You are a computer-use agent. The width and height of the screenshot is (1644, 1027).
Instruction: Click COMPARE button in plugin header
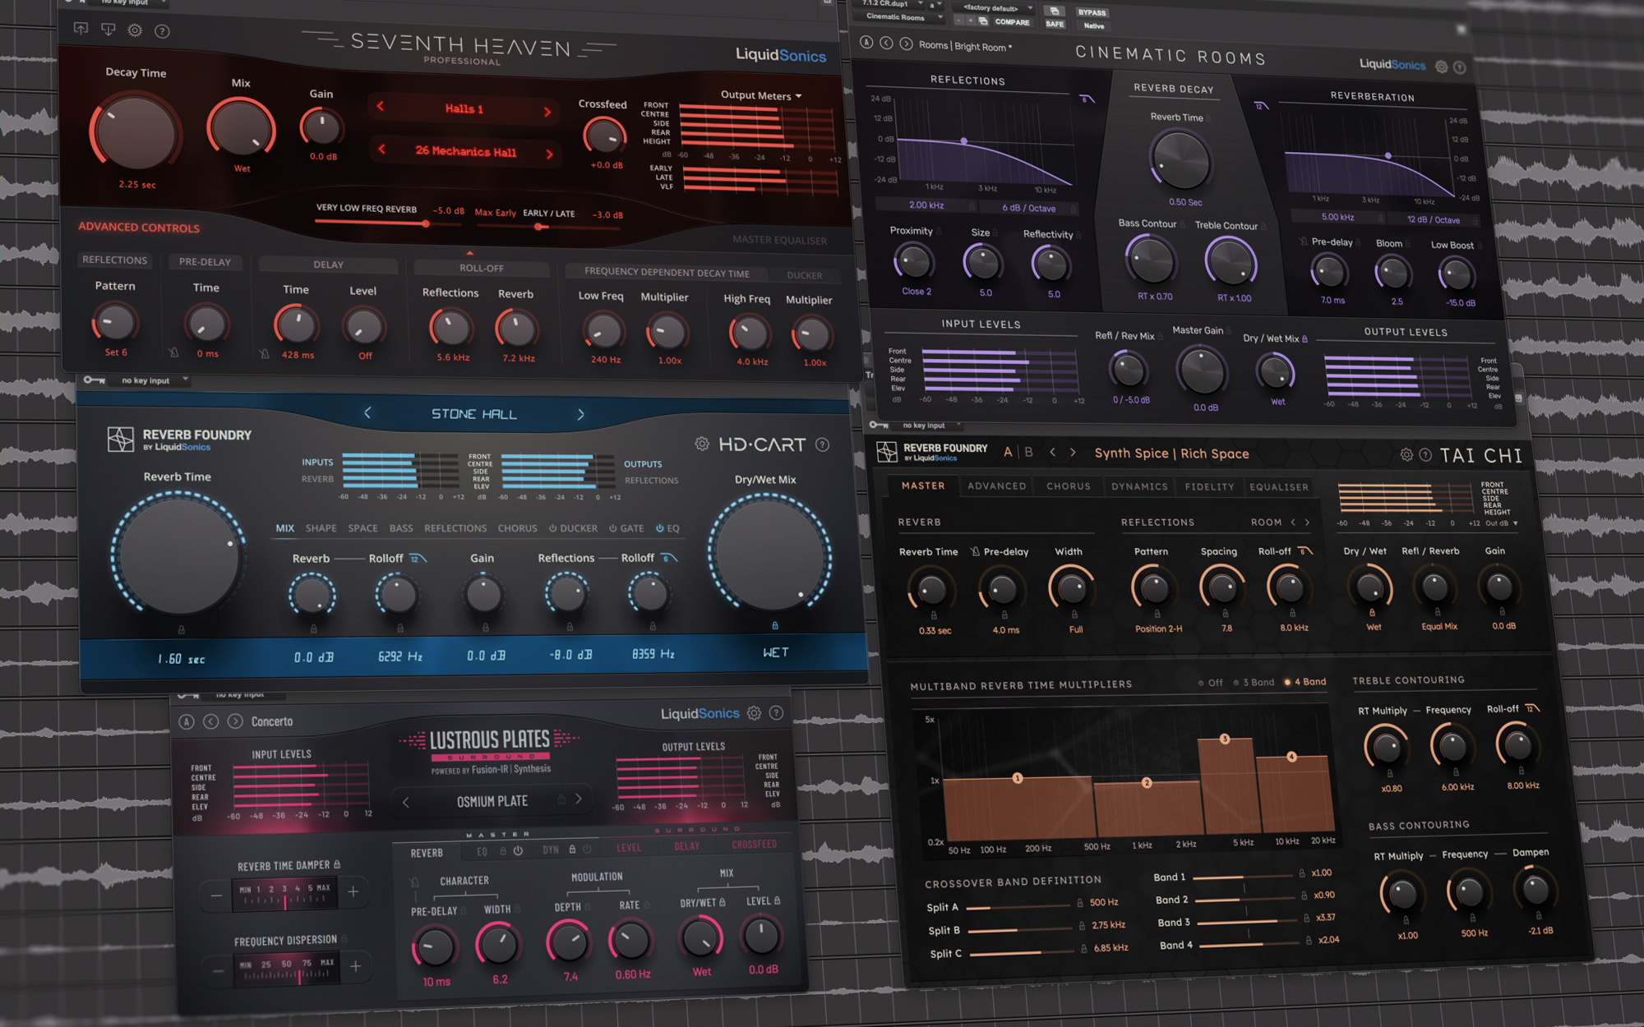[1012, 22]
